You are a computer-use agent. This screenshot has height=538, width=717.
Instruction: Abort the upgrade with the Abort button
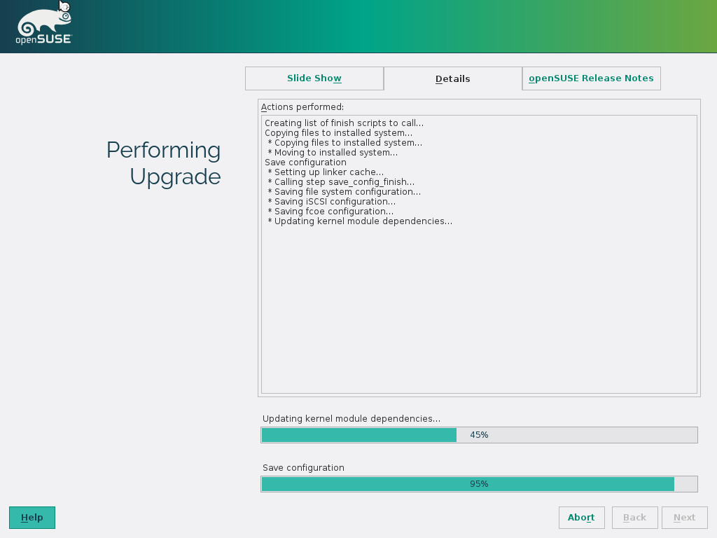[x=581, y=518]
